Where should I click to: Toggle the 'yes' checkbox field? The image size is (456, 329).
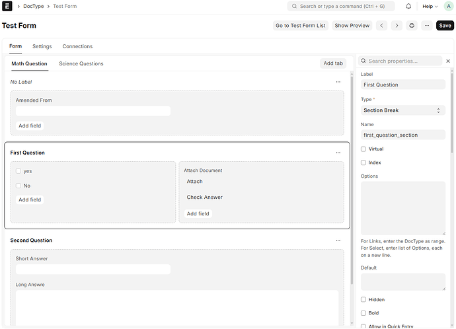[x=19, y=171]
